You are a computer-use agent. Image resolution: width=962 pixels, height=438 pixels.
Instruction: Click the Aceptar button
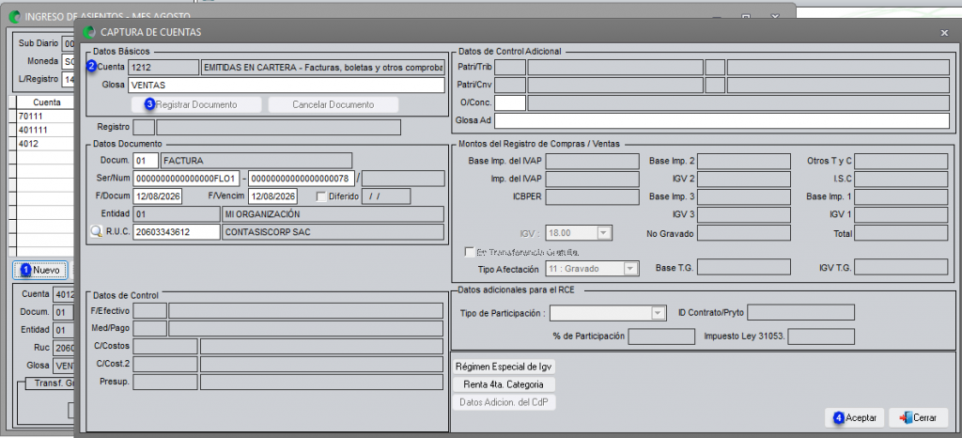(855, 417)
